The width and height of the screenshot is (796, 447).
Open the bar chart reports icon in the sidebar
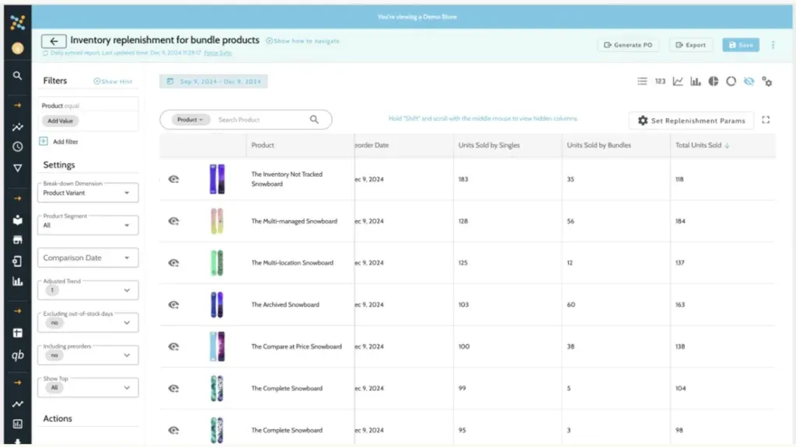click(x=18, y=281)
